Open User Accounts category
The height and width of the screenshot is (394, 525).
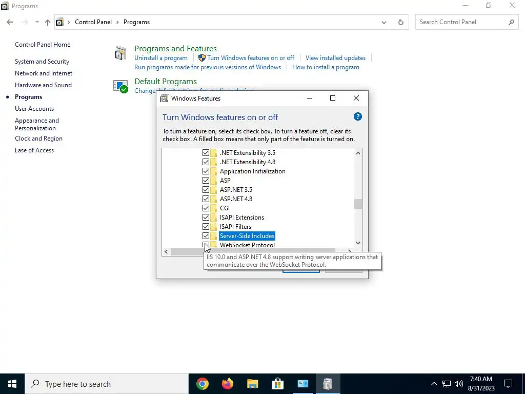click(x=34, y=109)
